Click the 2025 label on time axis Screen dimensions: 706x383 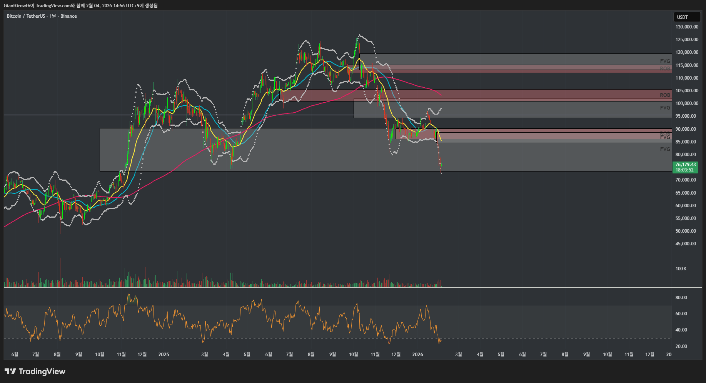[164, 354]
